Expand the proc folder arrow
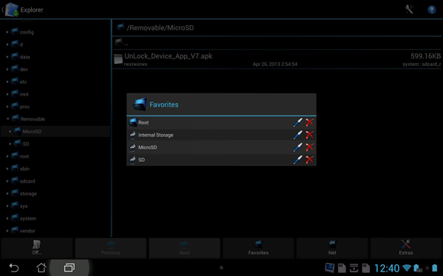443x276 pixels. click(7, 107)
